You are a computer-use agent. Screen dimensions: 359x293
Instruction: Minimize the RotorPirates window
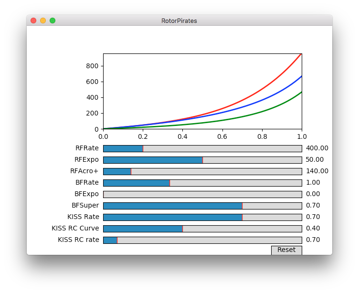point(43,21)
